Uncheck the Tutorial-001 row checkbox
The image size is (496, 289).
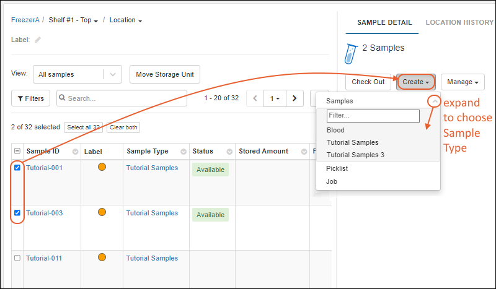[x=17, y=168]
